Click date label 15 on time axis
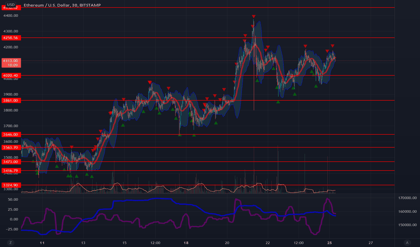Viewport: 420px width, 247px height. [124, 243]
